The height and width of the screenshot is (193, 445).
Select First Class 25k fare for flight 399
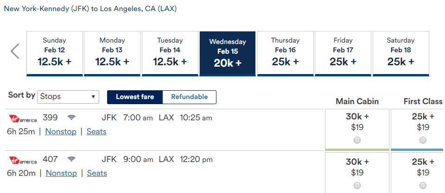tap(423, 140)
